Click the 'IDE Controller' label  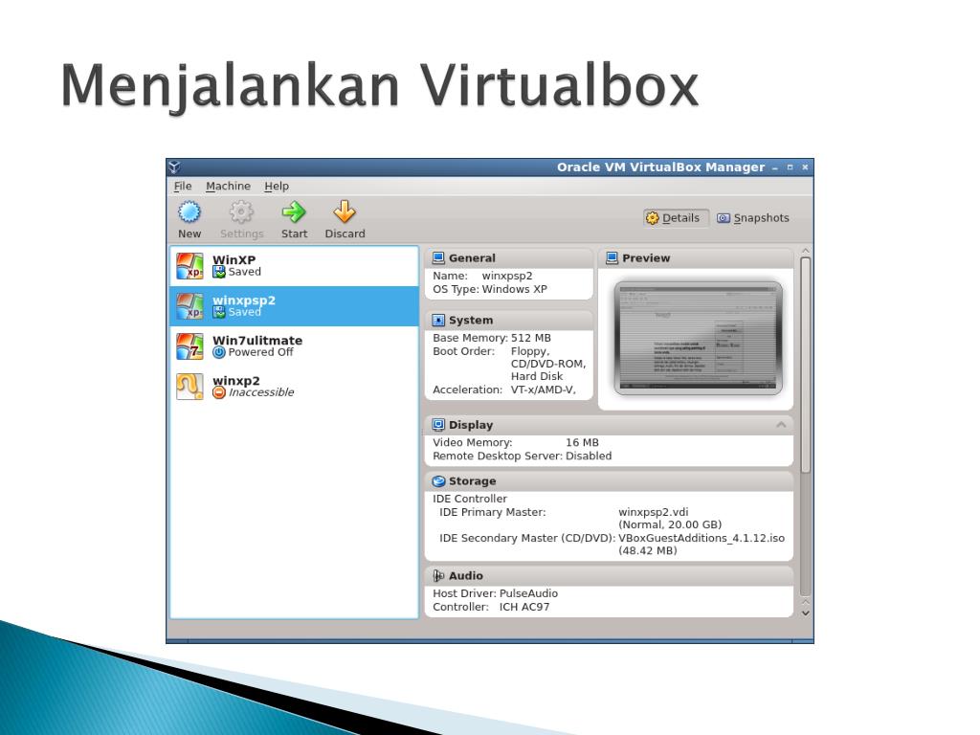(x=469, y=499)
